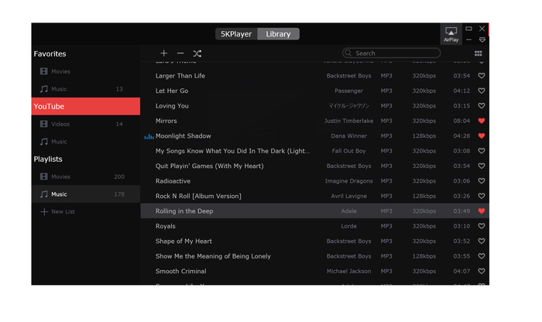Click artist Justin Timberlake
This screenshot has height=322, width=542.
(x=348, y=121)
